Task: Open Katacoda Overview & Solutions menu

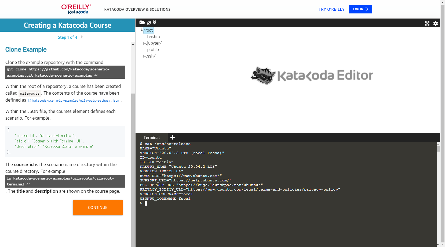Action: click(x=137, y=9)
